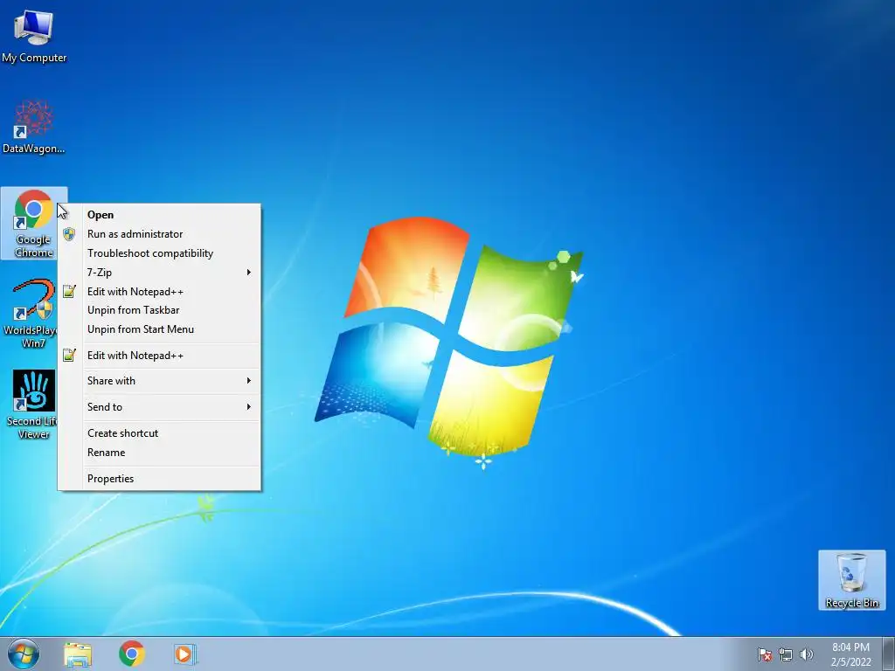Click the shield icon beside Run as administrator
This screenshot has height=671, width=895.
click(x=69, y=234)
